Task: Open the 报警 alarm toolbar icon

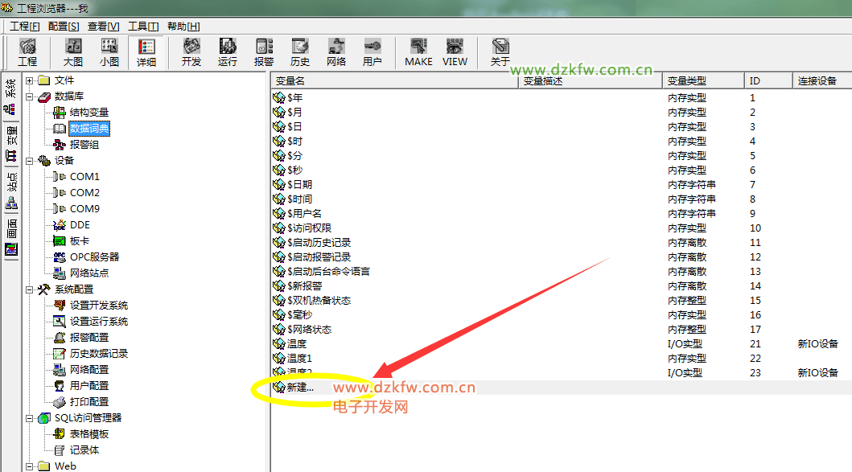Action: pos(264,52)
